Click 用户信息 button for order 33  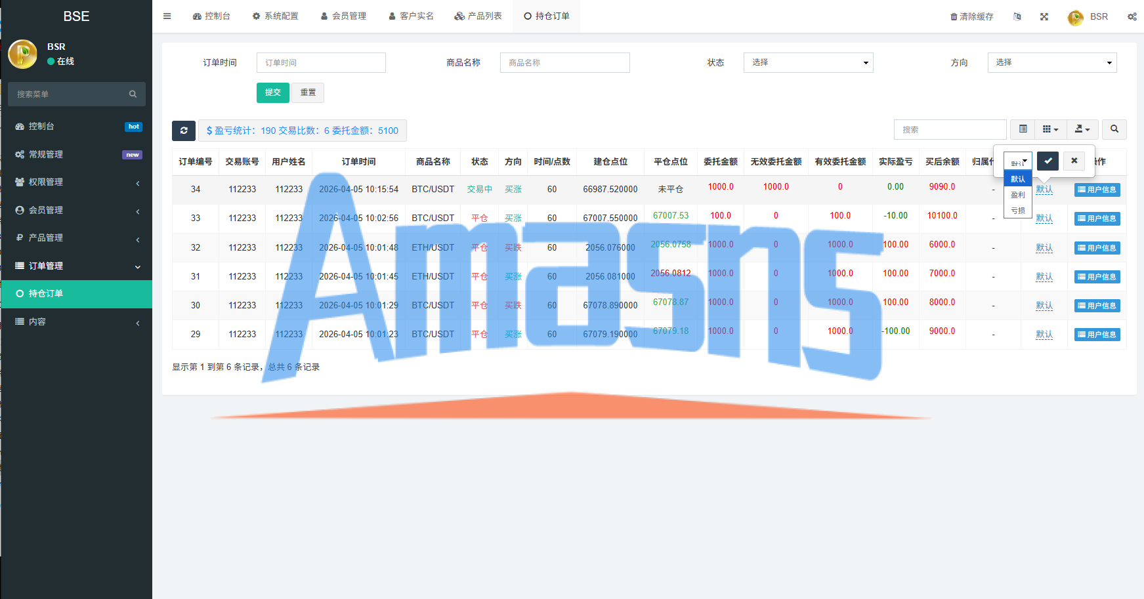(1097, 218)
